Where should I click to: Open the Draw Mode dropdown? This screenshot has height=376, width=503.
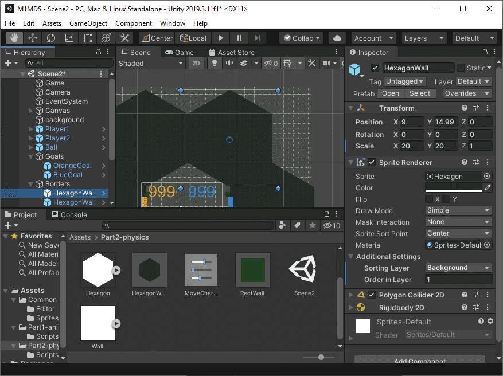point(458,210)
